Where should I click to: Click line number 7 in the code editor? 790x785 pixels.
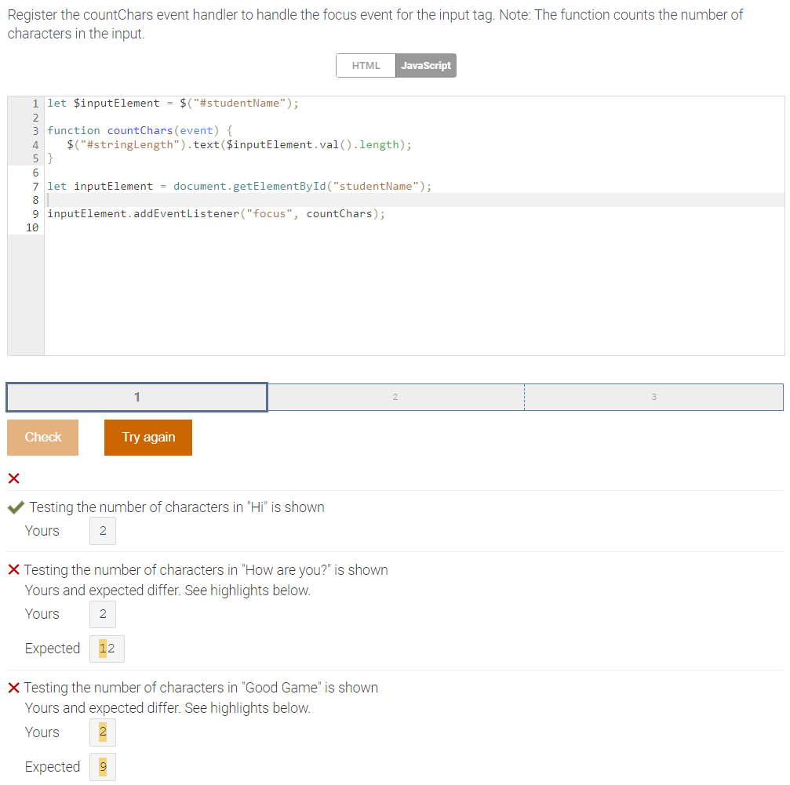tap(35, 186)
